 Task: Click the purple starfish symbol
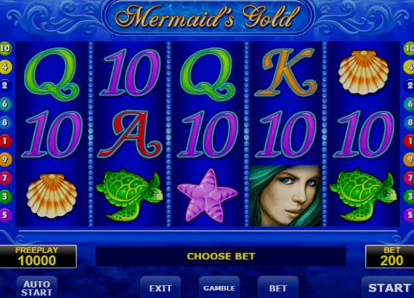(208, 195)
